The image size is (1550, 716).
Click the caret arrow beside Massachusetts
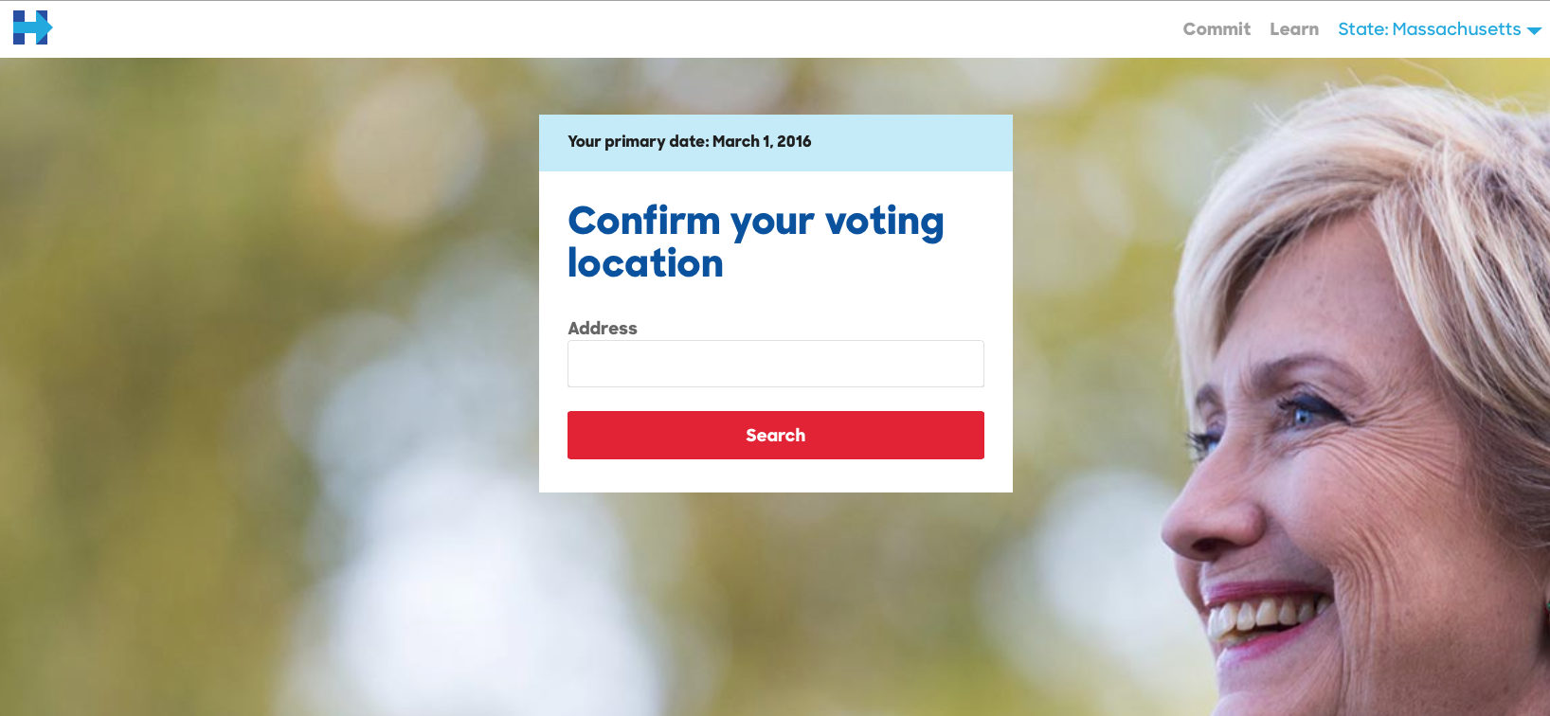click(x=1534, y=31)
